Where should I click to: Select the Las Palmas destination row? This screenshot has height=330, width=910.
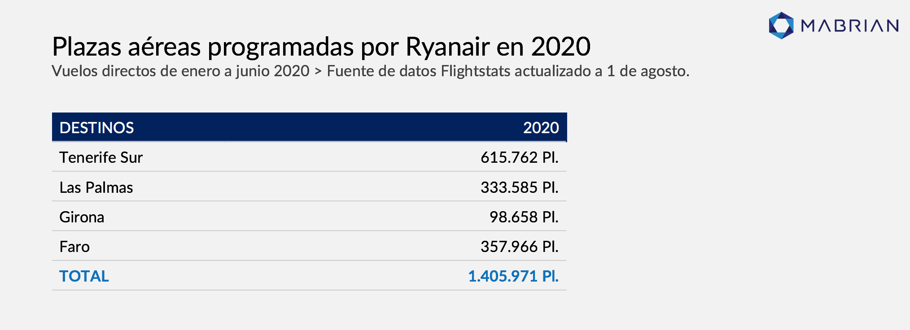point(309,187)
